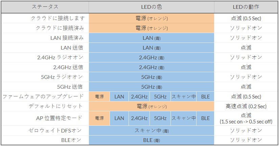Select the 2.4GHz ラジオオン status label
This screenshot has width=279, height=146.
60,57
